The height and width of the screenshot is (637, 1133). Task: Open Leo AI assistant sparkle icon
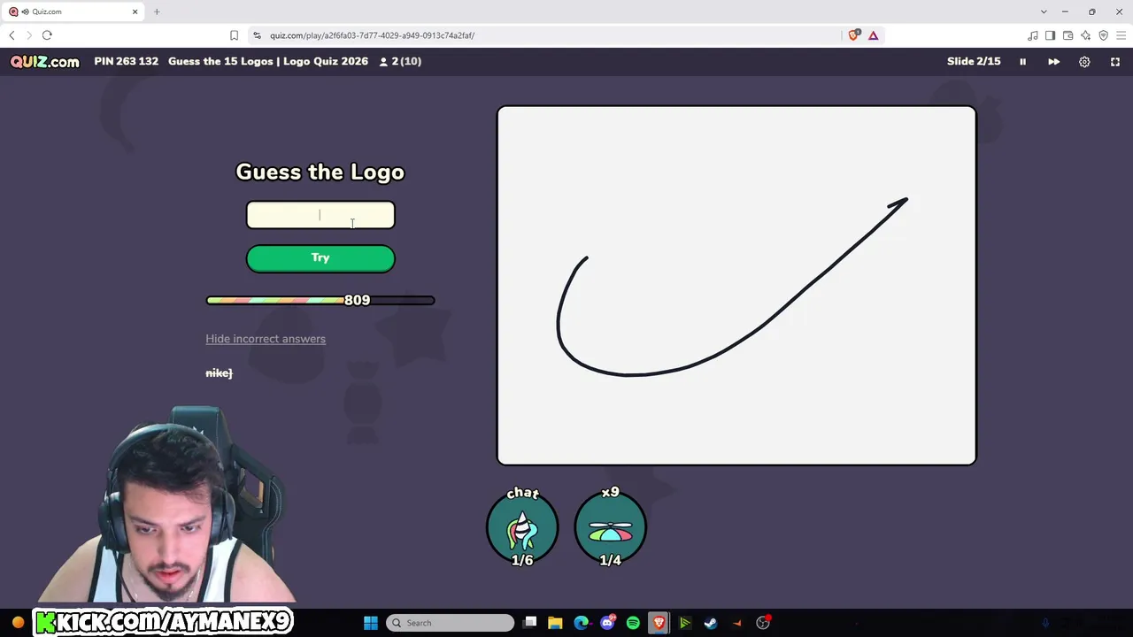(1085, 35)
